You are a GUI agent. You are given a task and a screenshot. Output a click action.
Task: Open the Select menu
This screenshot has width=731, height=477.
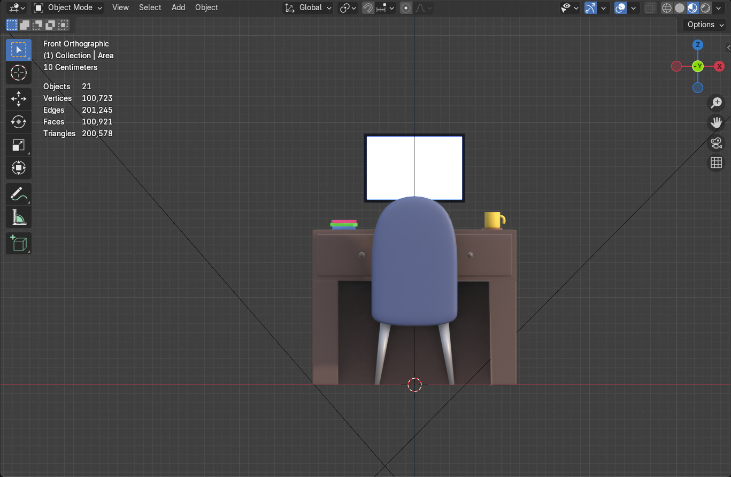click(150, 7)
